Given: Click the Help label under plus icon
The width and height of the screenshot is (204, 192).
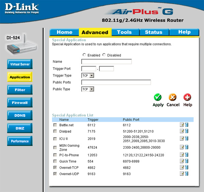Looking at the screenshot, I should (x=188, y=105).
